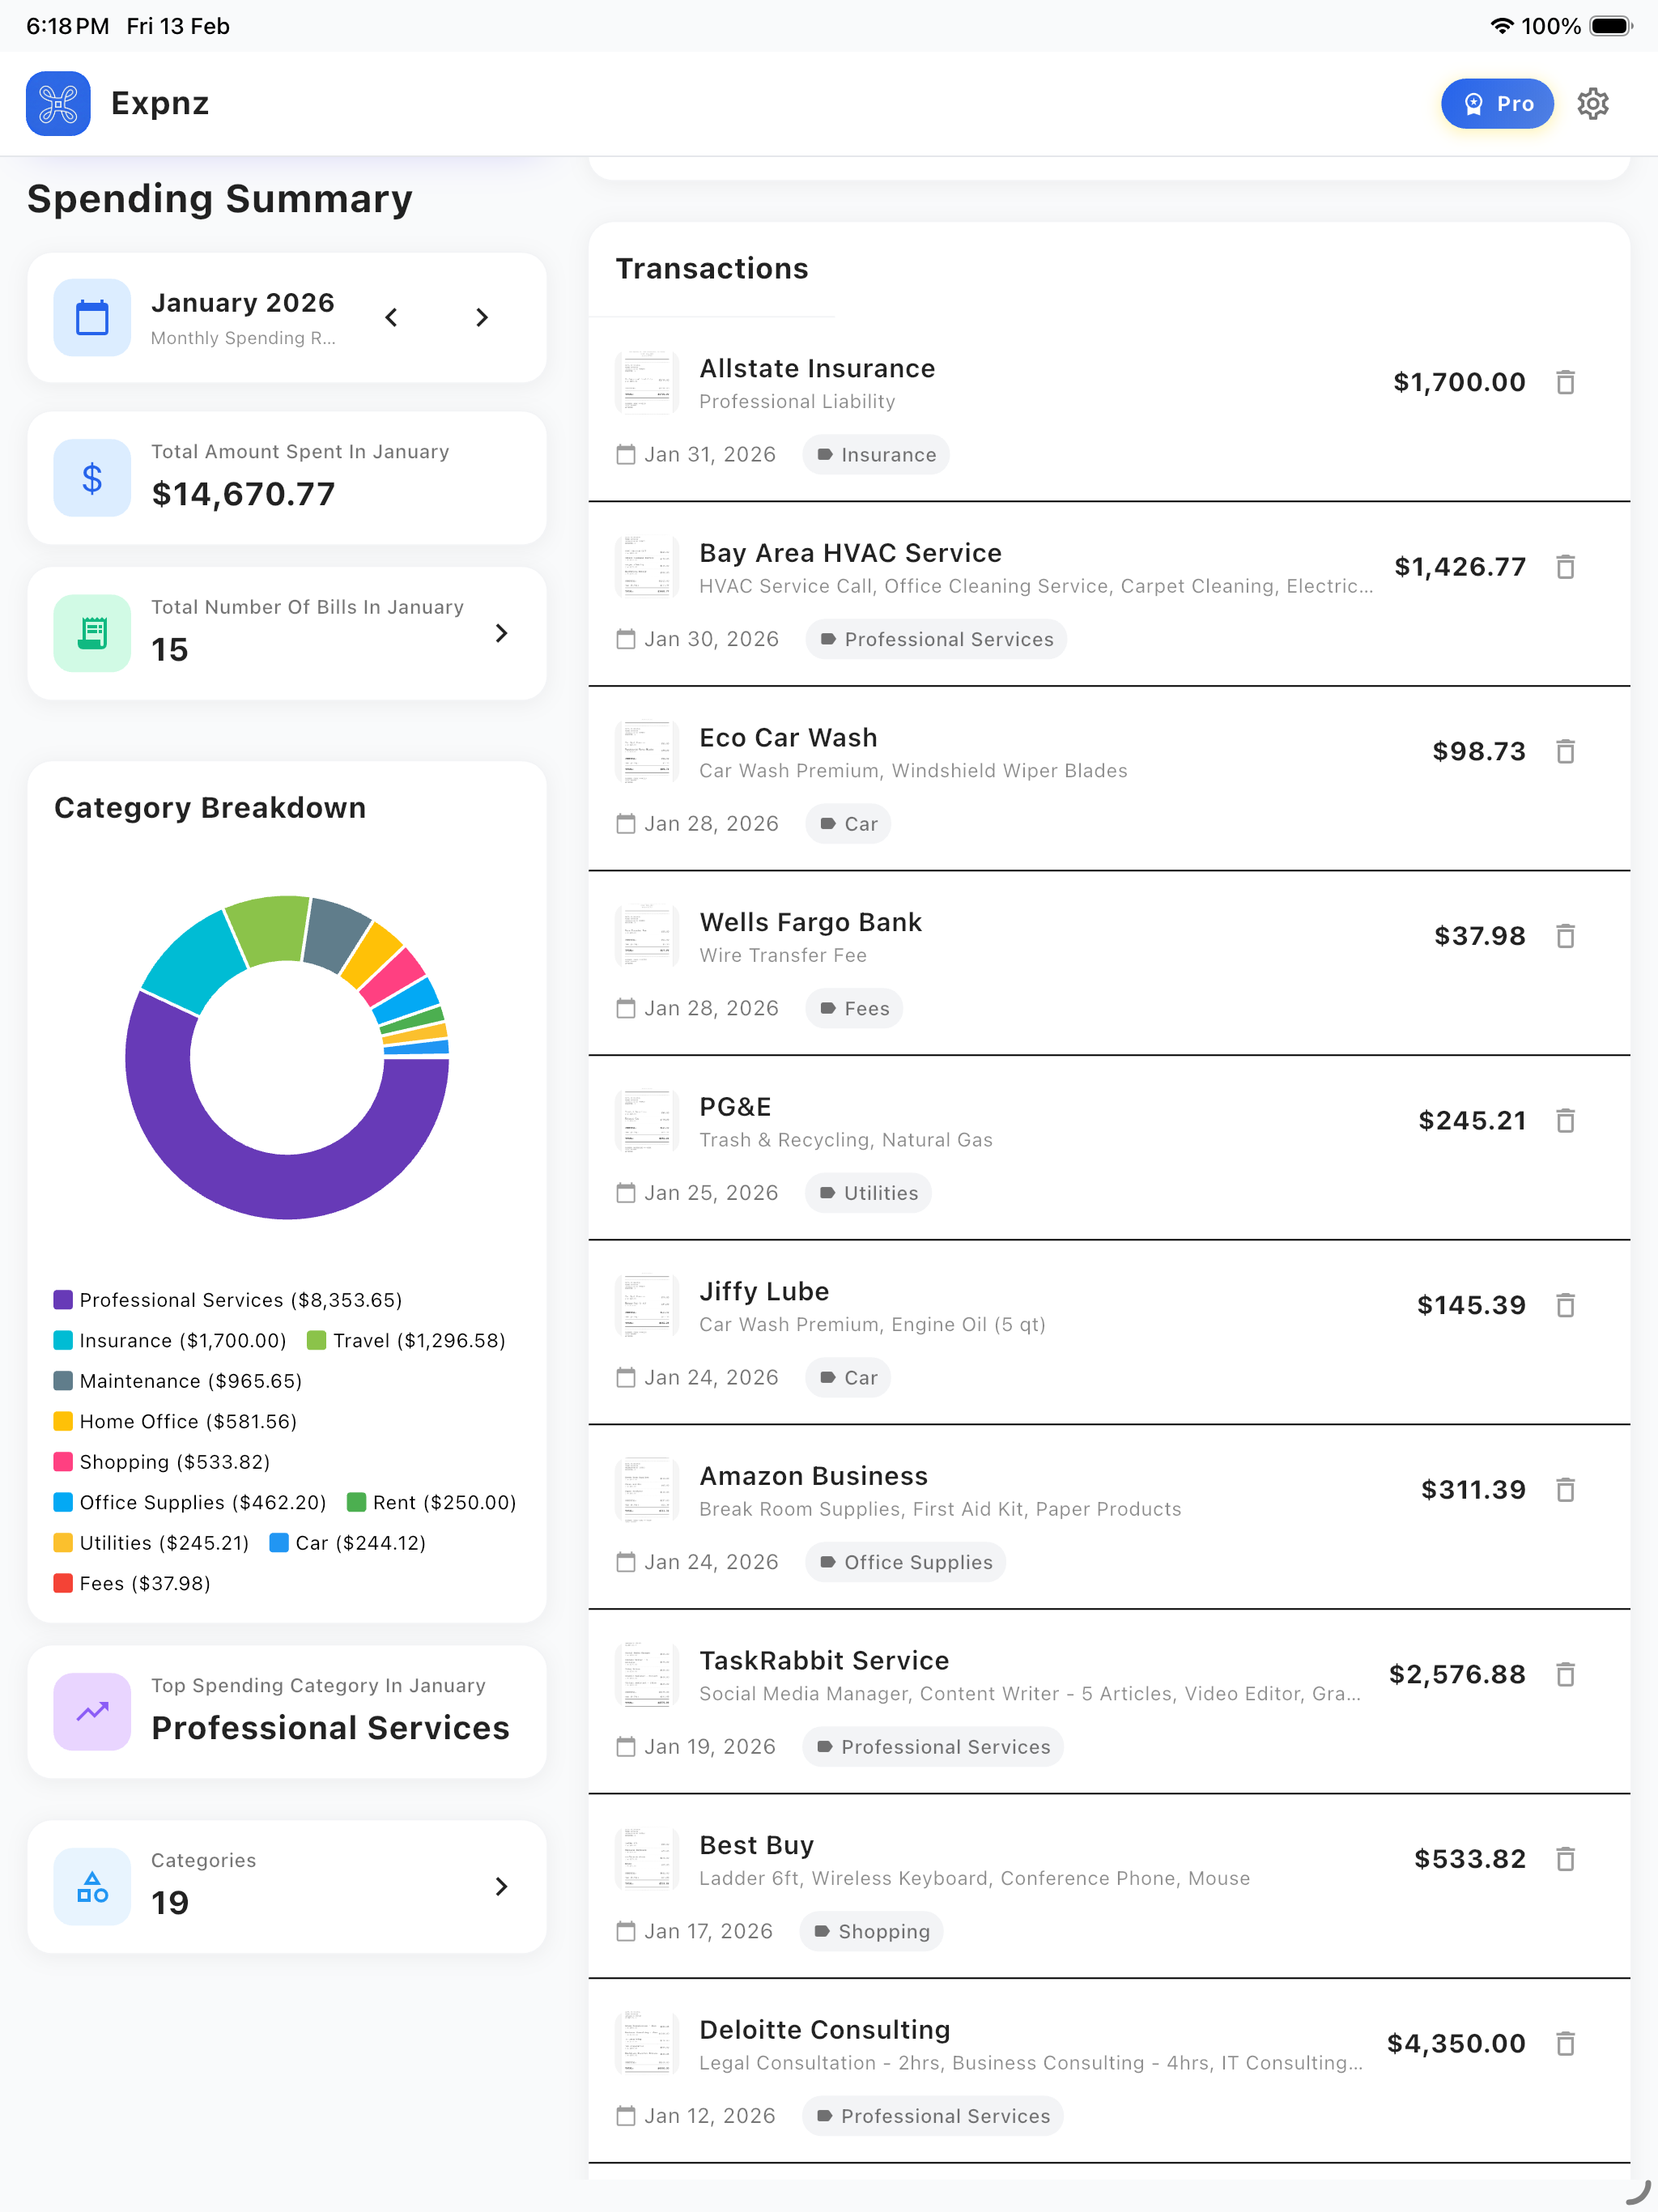
Task: Tap the battery indicator in status bar
Action: pyautogui.click(x=1610, y=26)
